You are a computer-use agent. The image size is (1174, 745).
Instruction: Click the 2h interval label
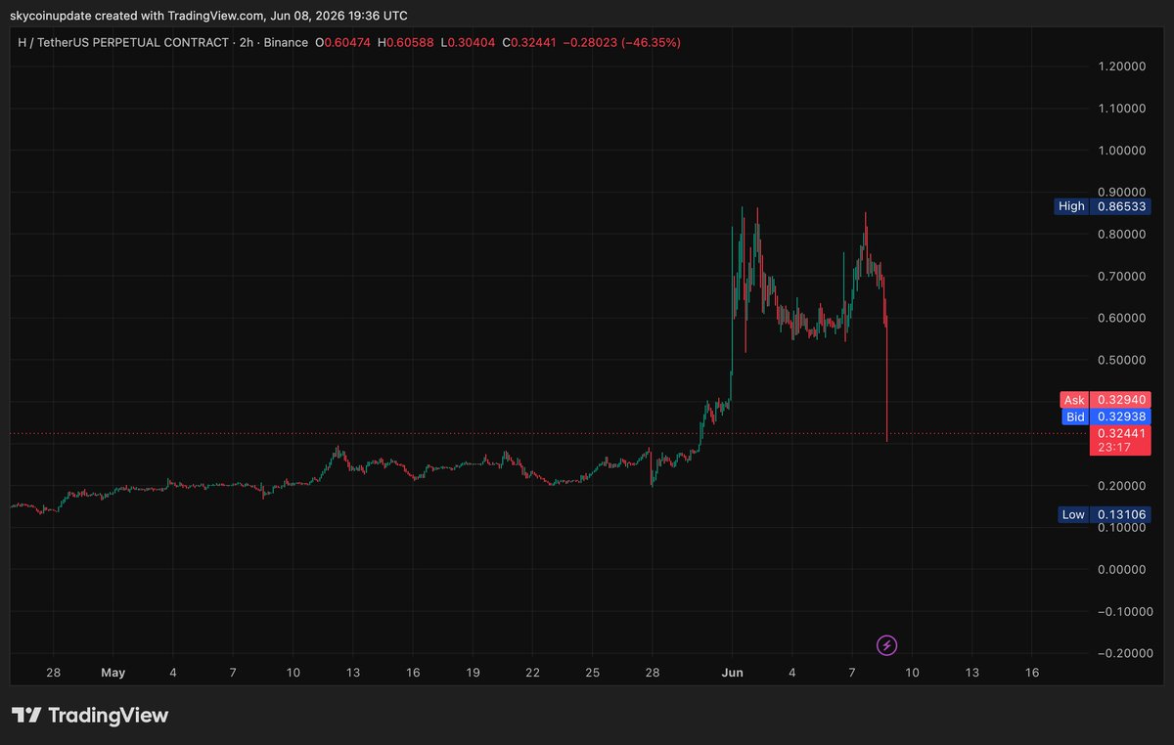246,43
